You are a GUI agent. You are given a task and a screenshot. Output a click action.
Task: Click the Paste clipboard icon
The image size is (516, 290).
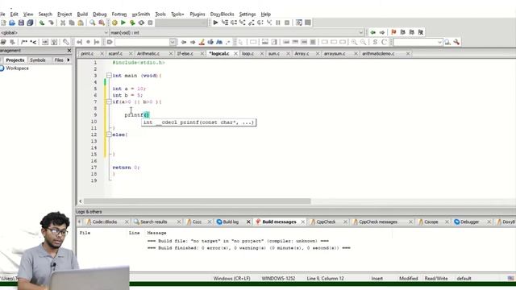click(81, 23)
